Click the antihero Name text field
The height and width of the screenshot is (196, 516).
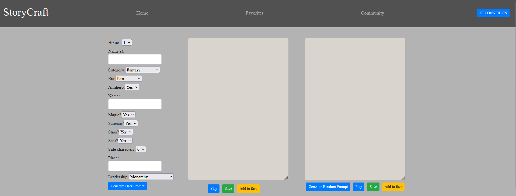pos(135,104)
